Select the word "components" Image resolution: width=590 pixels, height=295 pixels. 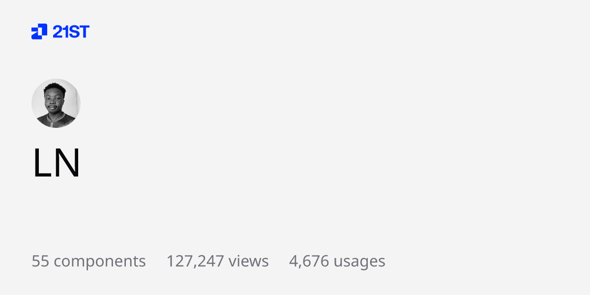(100, 262)
